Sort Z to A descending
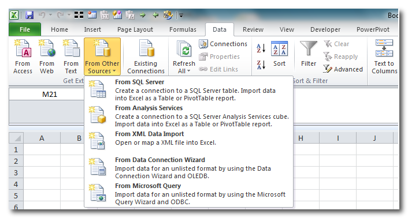 [x=261, y=65]
